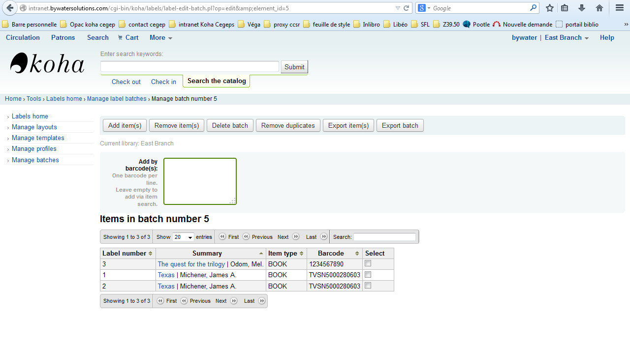The height and width of the screenshot is (346, 630).
Task: Click the Koha logo
Action: coord(47,64)
